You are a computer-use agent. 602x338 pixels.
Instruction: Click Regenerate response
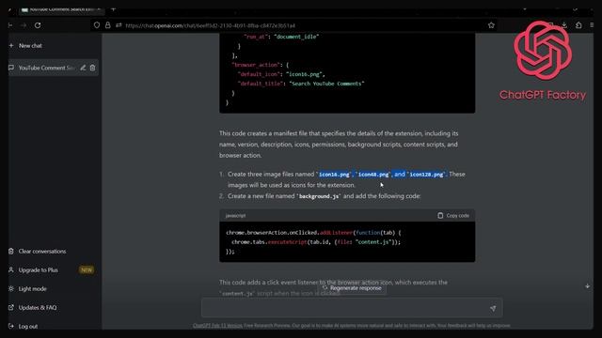click(352, 288)
